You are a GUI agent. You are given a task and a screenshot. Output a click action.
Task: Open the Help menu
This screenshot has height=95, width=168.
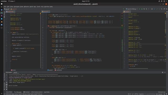[51, 7]
